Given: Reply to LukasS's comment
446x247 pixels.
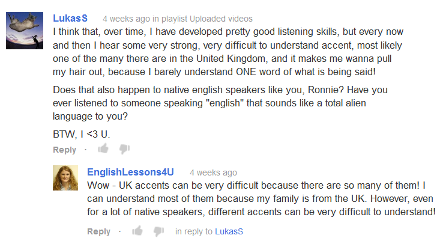Looking at the screenshot, I should 65,150.
